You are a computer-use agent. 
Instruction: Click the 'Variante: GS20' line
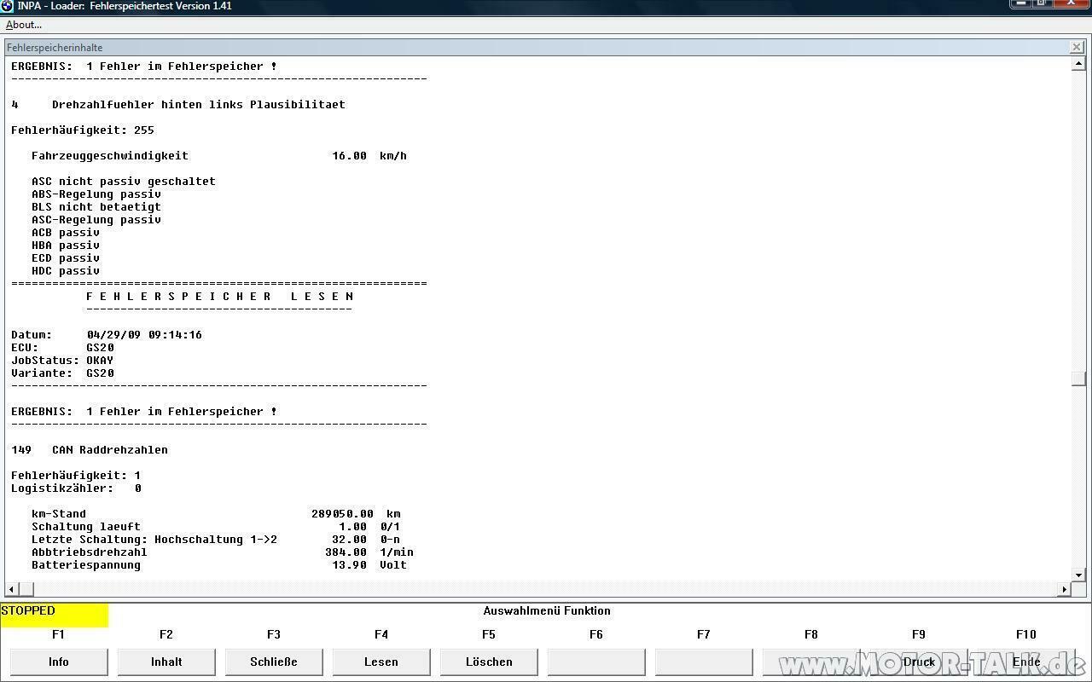pos(62,373)
